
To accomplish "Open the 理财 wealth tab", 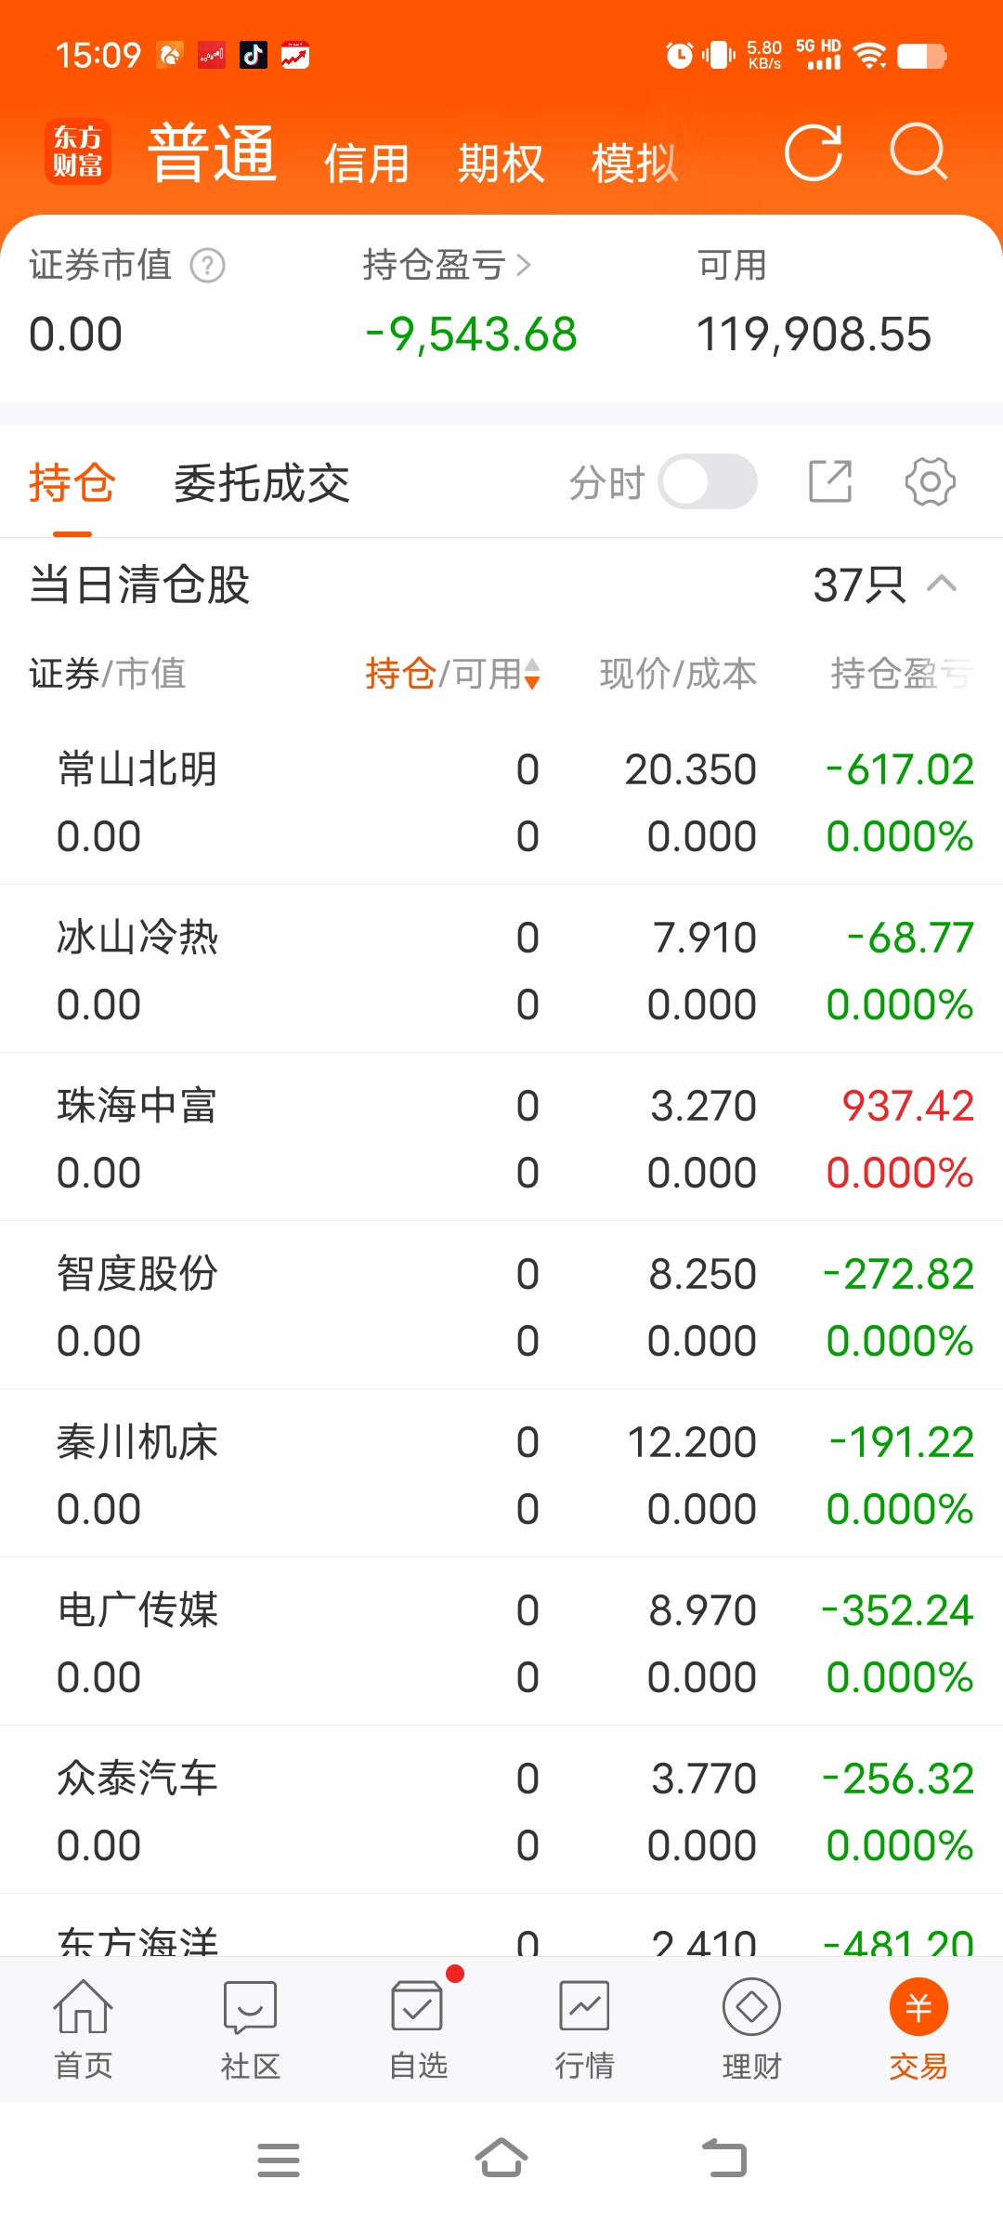I will click(x=752, y=2029).
